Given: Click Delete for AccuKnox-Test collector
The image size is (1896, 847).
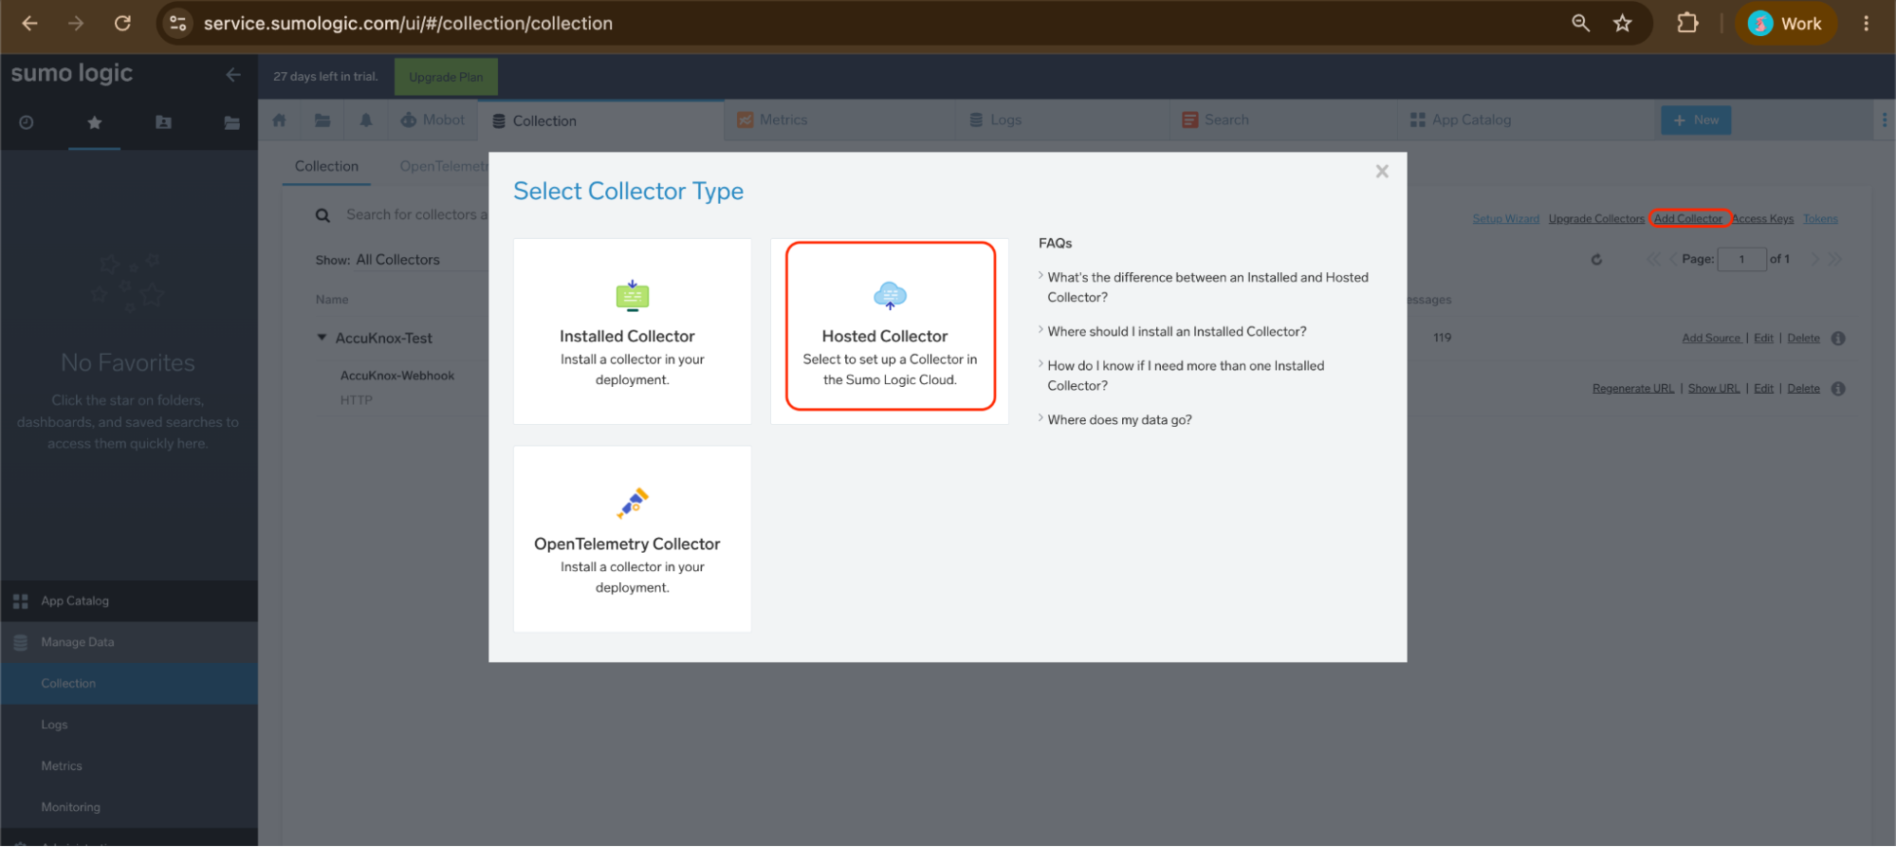Looking at the screenshot, I should tap(1803, 339).
